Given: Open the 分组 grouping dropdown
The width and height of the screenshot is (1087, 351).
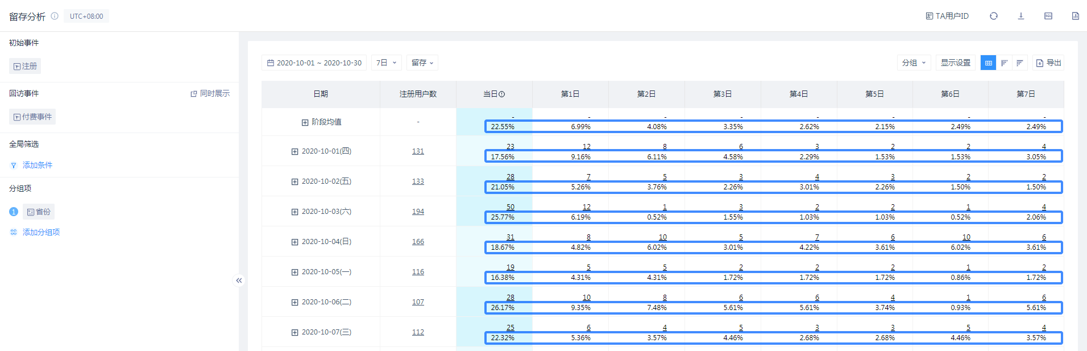Looking at the screenshot, I should (914, 63).
